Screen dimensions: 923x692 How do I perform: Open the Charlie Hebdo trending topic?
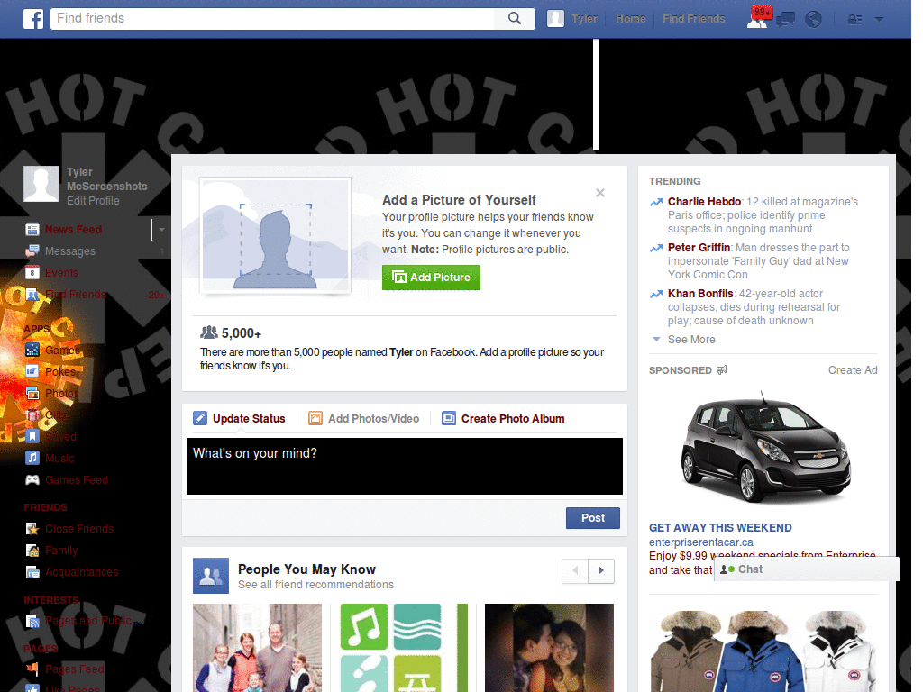pos(704,202)
